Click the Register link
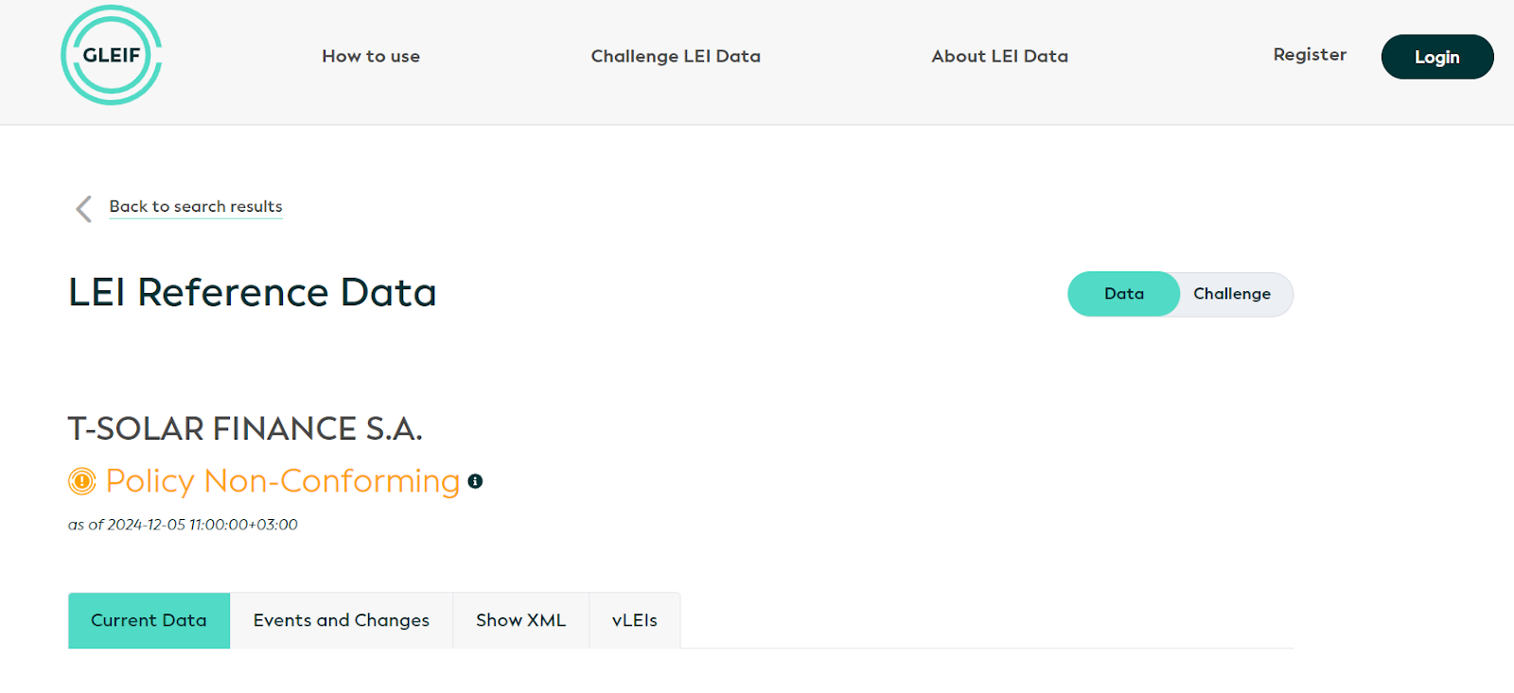1514x693 pixels. 1310,55
